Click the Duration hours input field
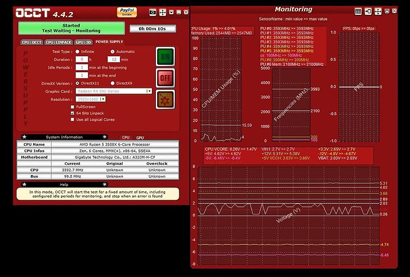410x277 pixels. (82, 60)
